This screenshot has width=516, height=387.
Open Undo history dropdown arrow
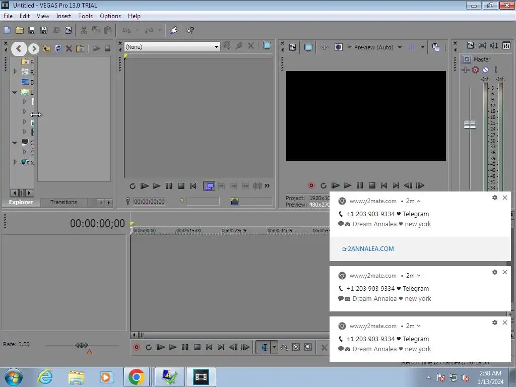pos(137,30)
